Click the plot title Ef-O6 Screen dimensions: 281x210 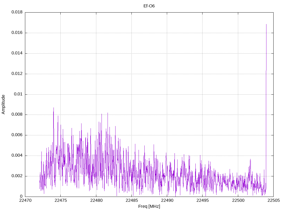coord(149,6)
